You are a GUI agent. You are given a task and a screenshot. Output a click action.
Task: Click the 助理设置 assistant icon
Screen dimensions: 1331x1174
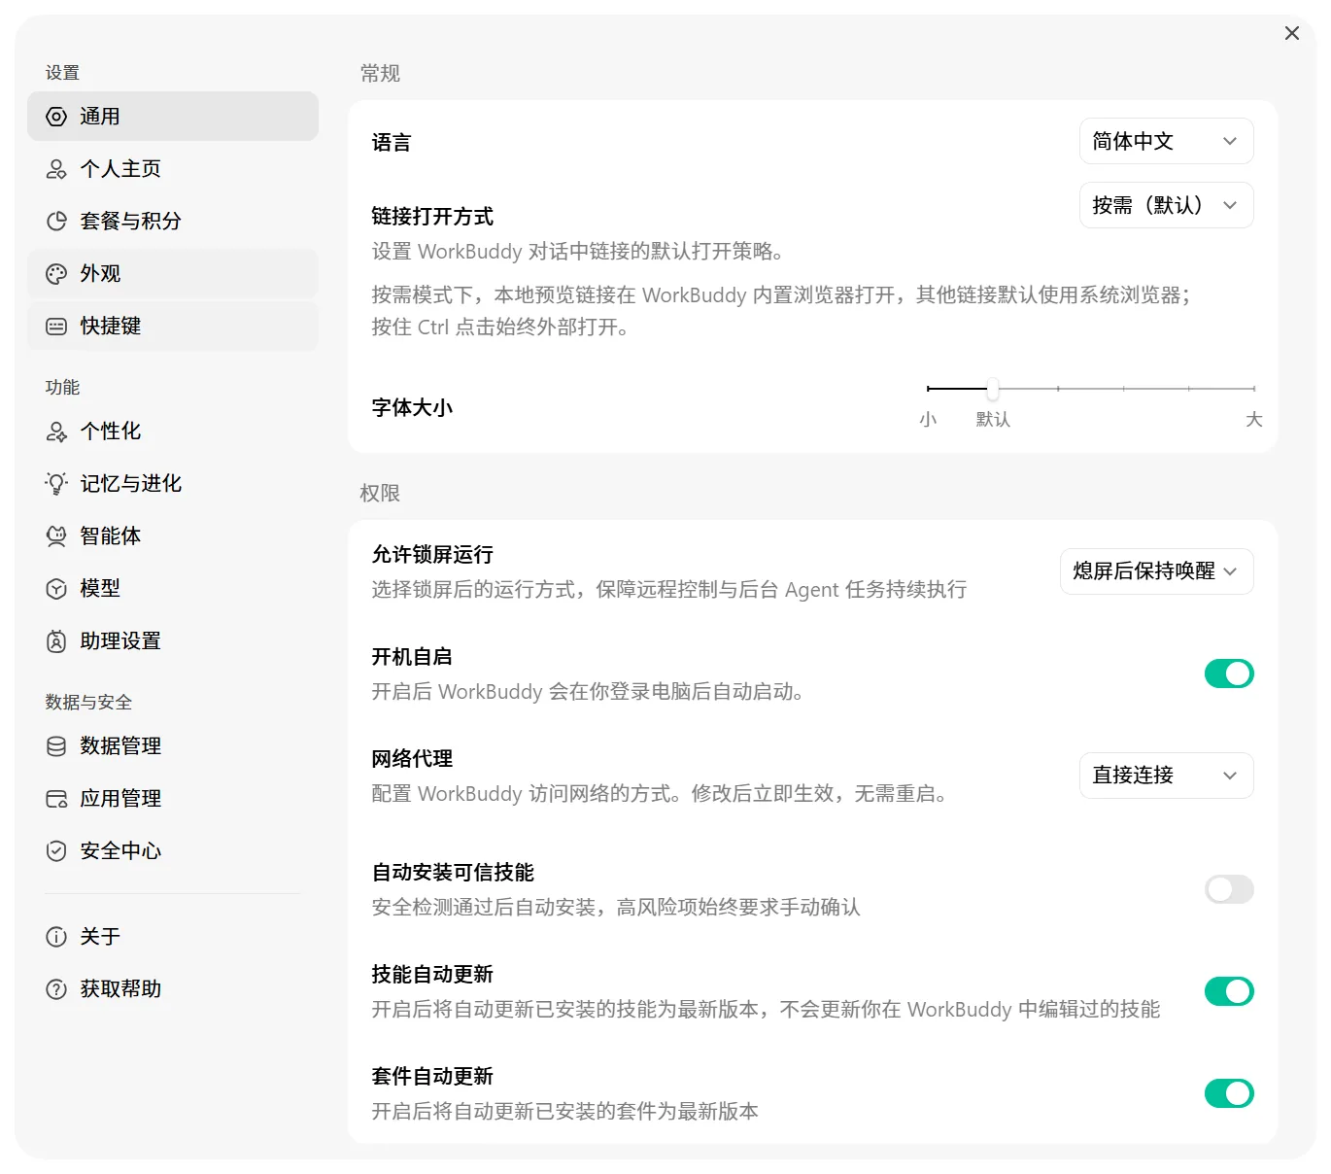click(x=56, y=641)
